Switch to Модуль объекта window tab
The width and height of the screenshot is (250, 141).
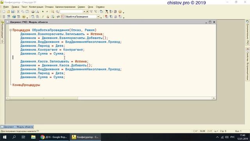coord(17,127)
